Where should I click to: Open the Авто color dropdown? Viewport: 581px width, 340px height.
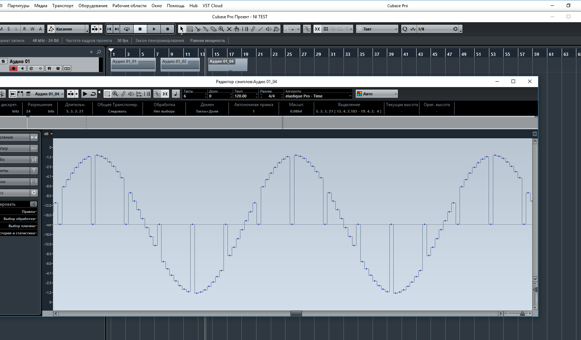377,94
